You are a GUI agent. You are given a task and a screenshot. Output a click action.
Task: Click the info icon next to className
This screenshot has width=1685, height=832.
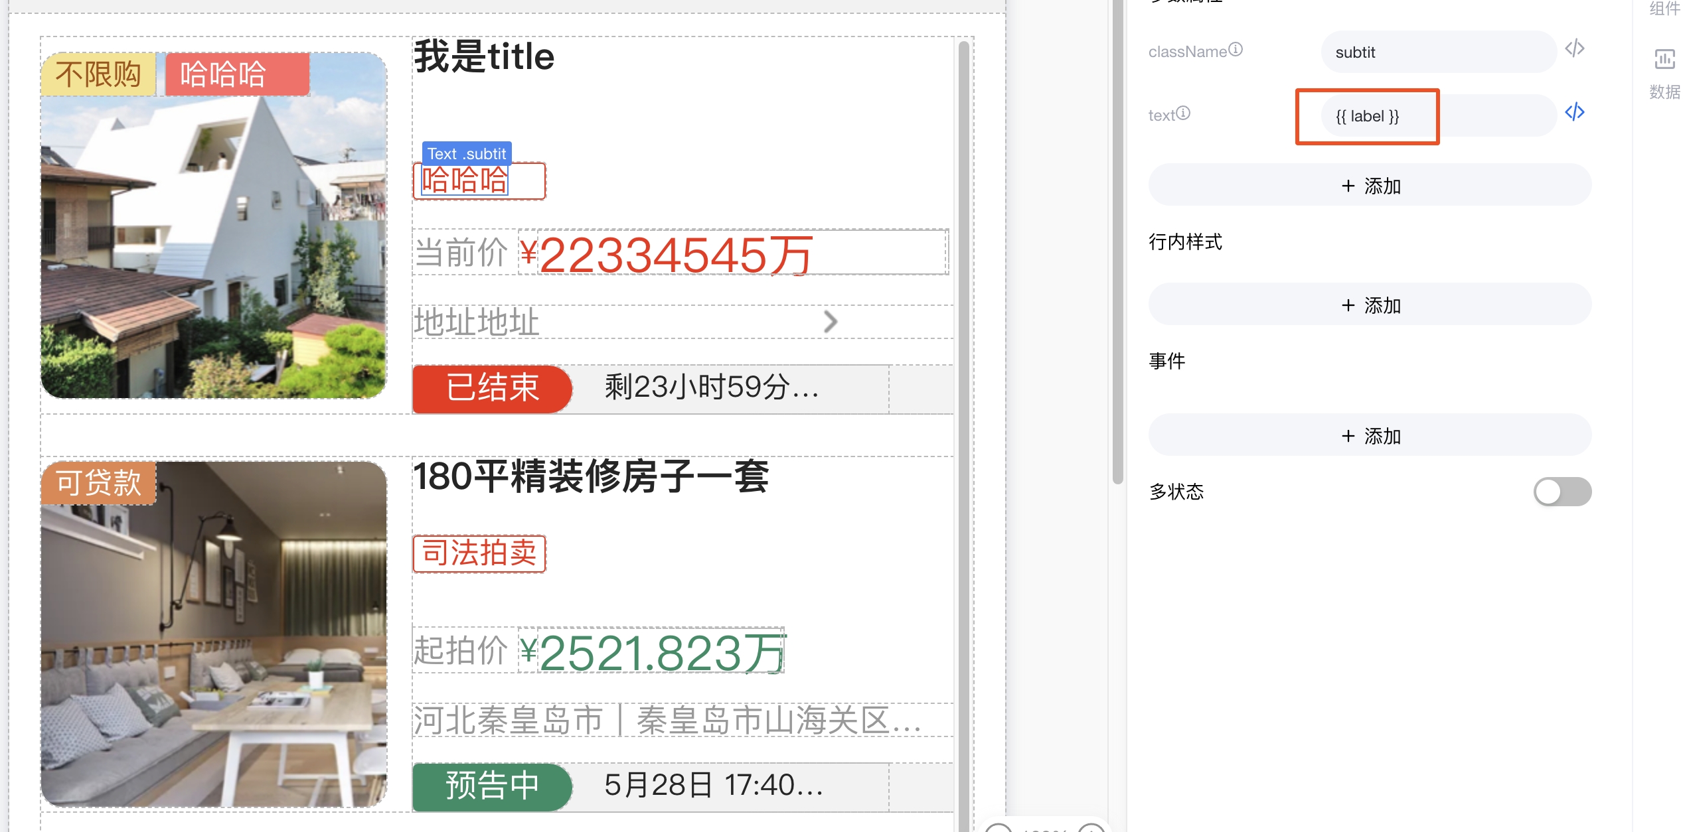(1235, 50)
